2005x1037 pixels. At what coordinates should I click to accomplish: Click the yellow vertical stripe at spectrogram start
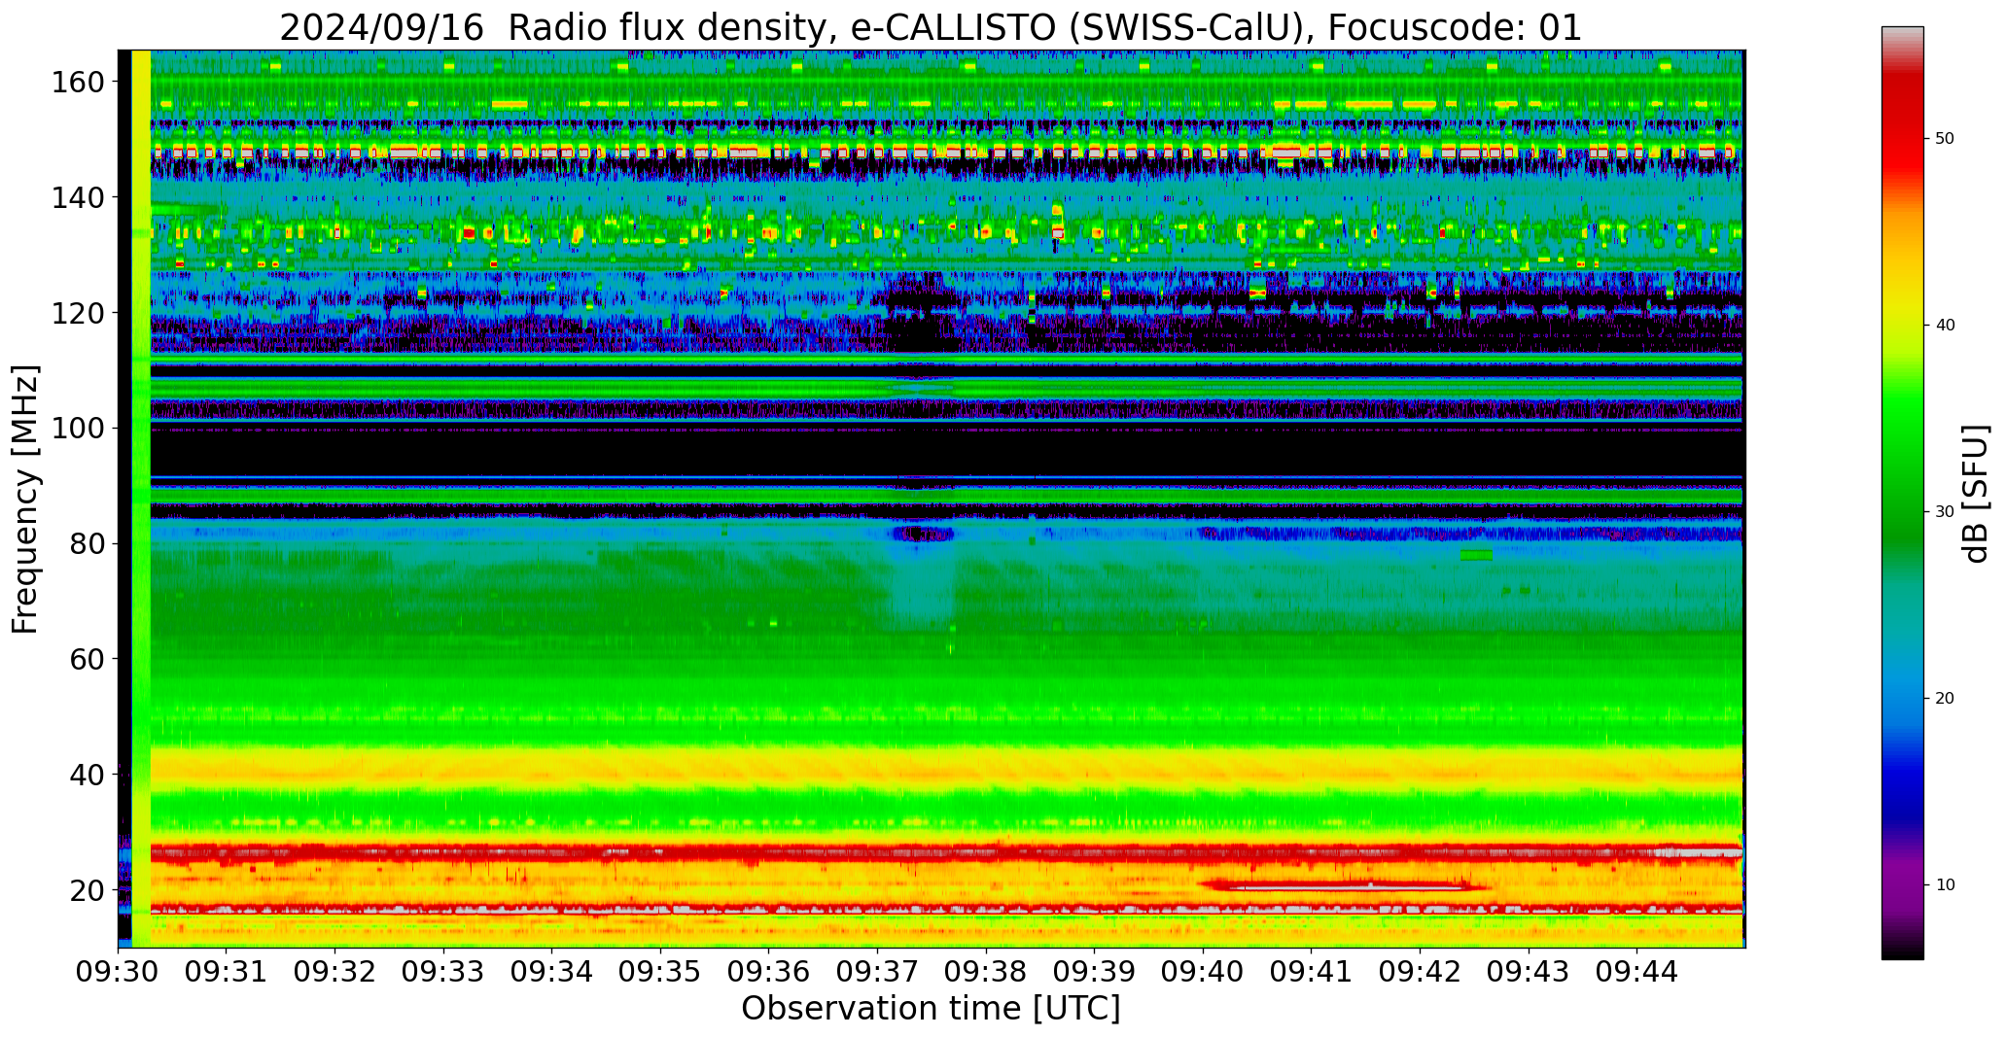[141, 499]
